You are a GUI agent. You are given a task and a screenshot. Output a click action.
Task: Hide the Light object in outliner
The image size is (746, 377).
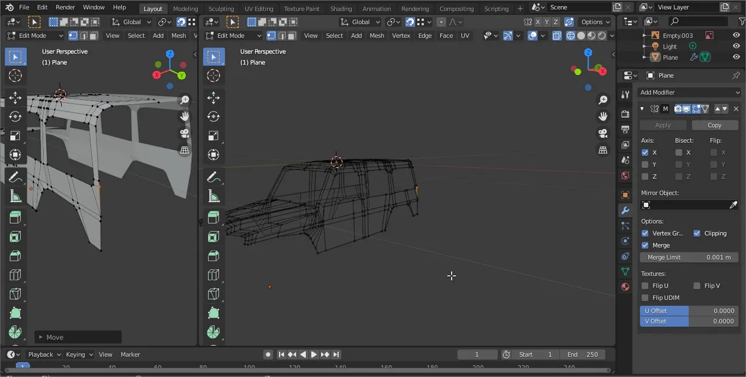click(736, 46)
